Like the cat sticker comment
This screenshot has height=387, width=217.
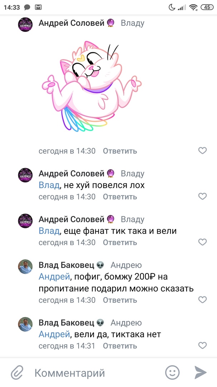coord(202,150)
